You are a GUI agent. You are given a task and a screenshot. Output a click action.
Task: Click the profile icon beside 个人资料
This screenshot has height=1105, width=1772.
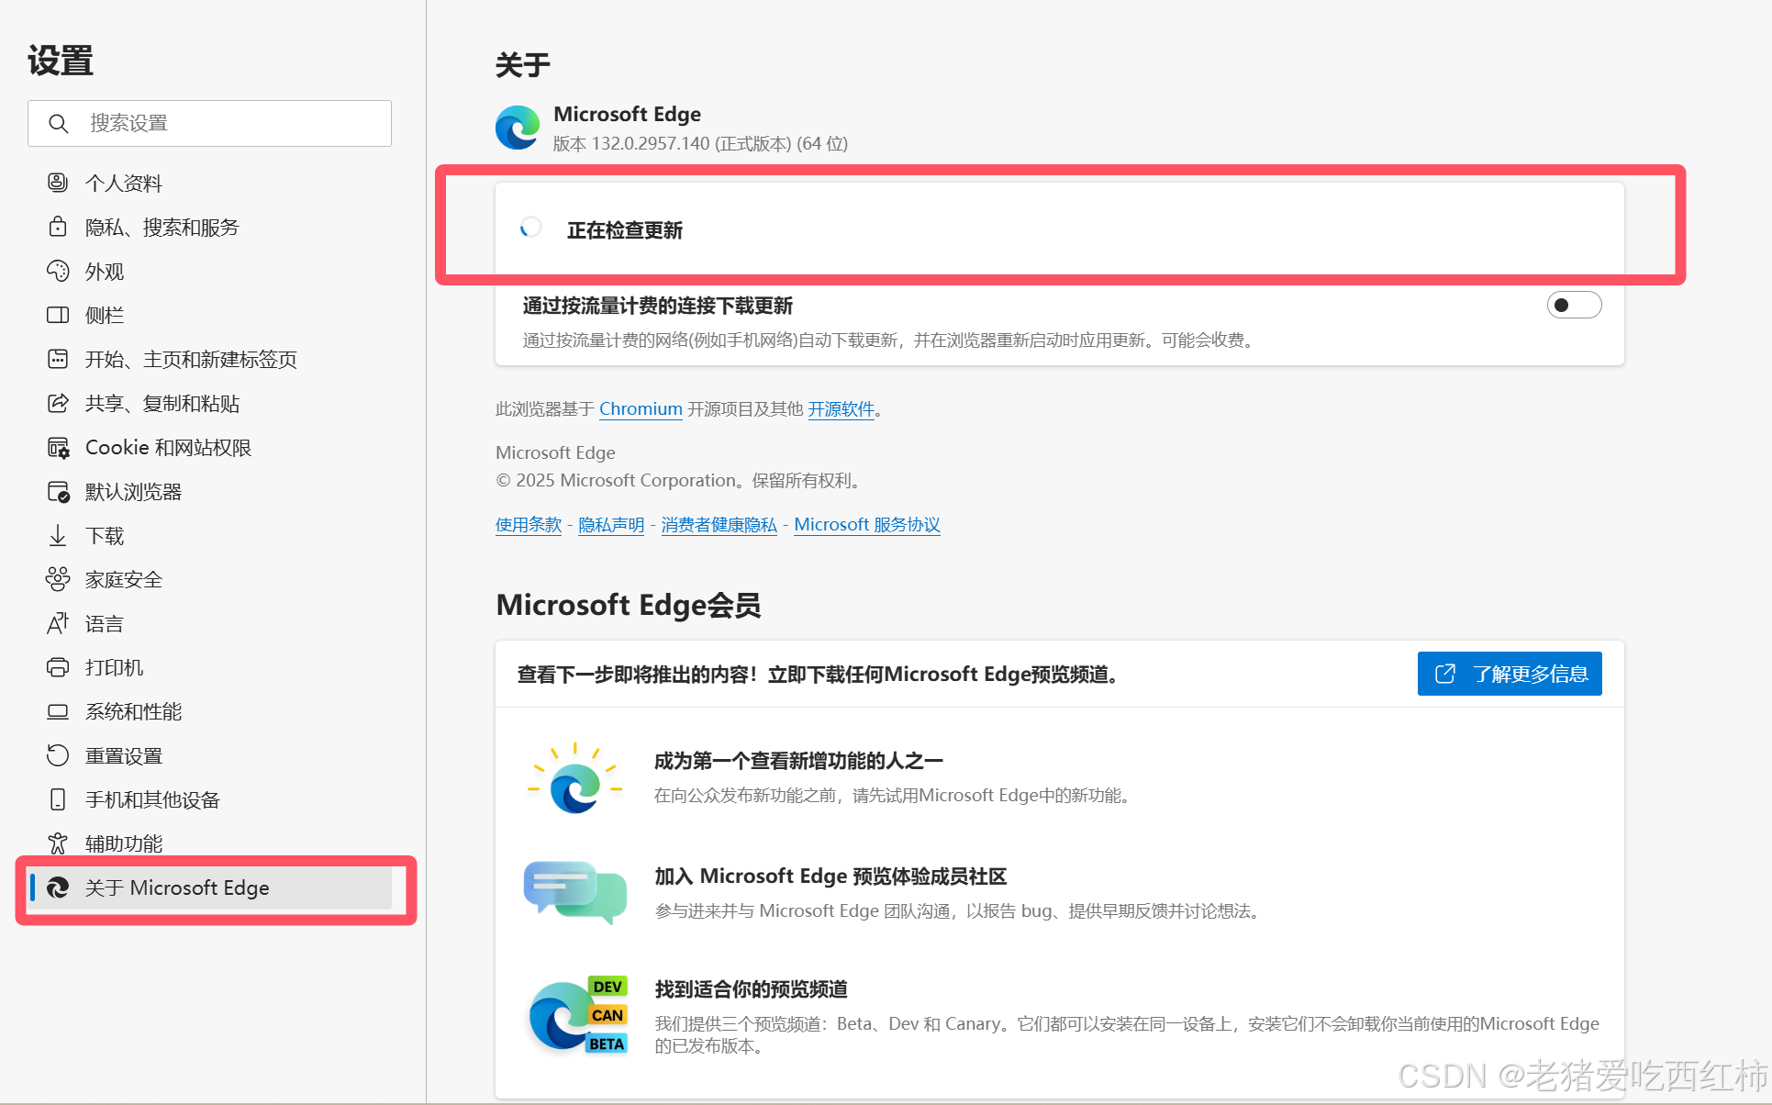(x=58, y=183)
